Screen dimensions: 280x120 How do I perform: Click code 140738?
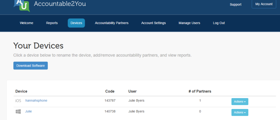coord(110,111)
